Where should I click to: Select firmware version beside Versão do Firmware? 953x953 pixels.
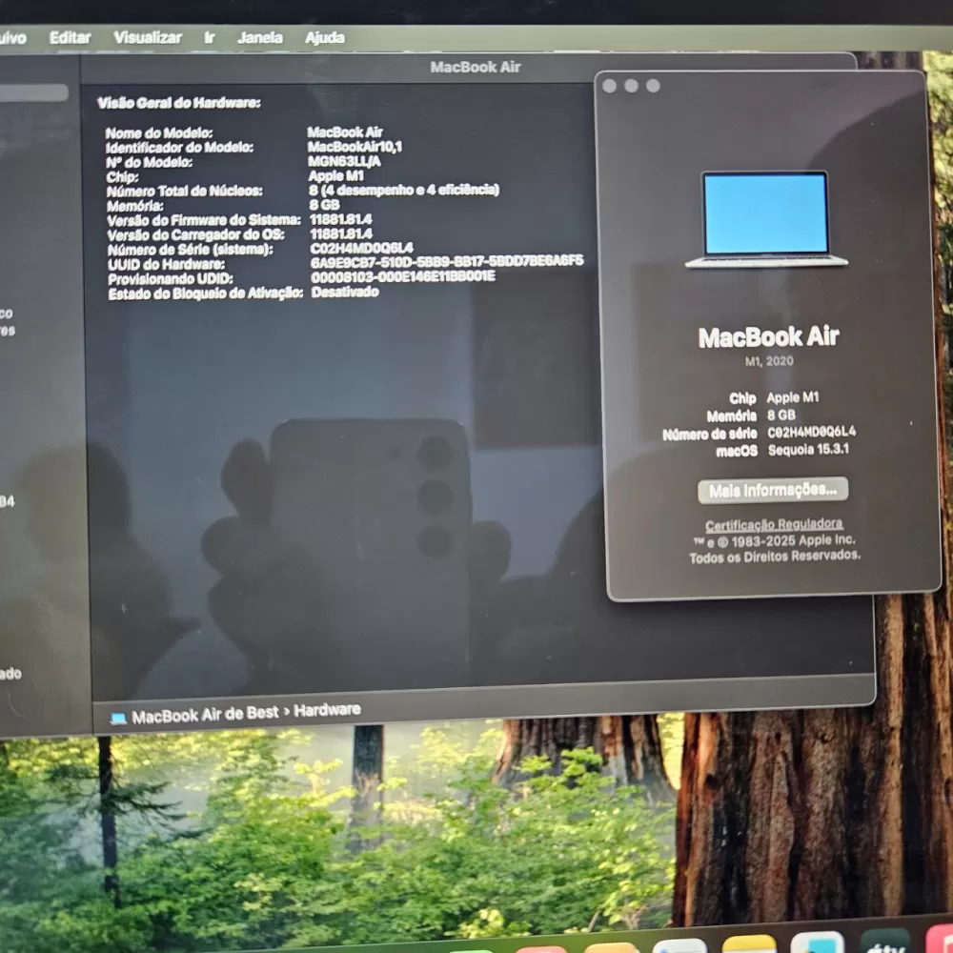click(340, 219)
